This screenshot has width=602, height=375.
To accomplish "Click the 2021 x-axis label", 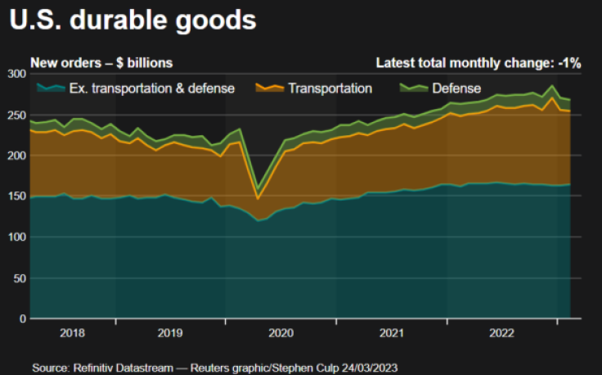I will [392, 332].
